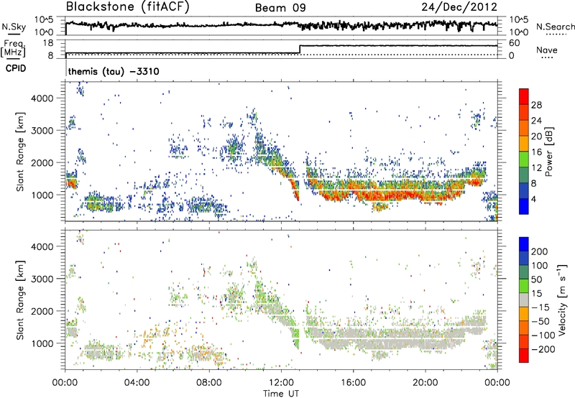The image size is (575, 398).
Task: Click the 04:00 time tick label
Action: tap(137, 383)
